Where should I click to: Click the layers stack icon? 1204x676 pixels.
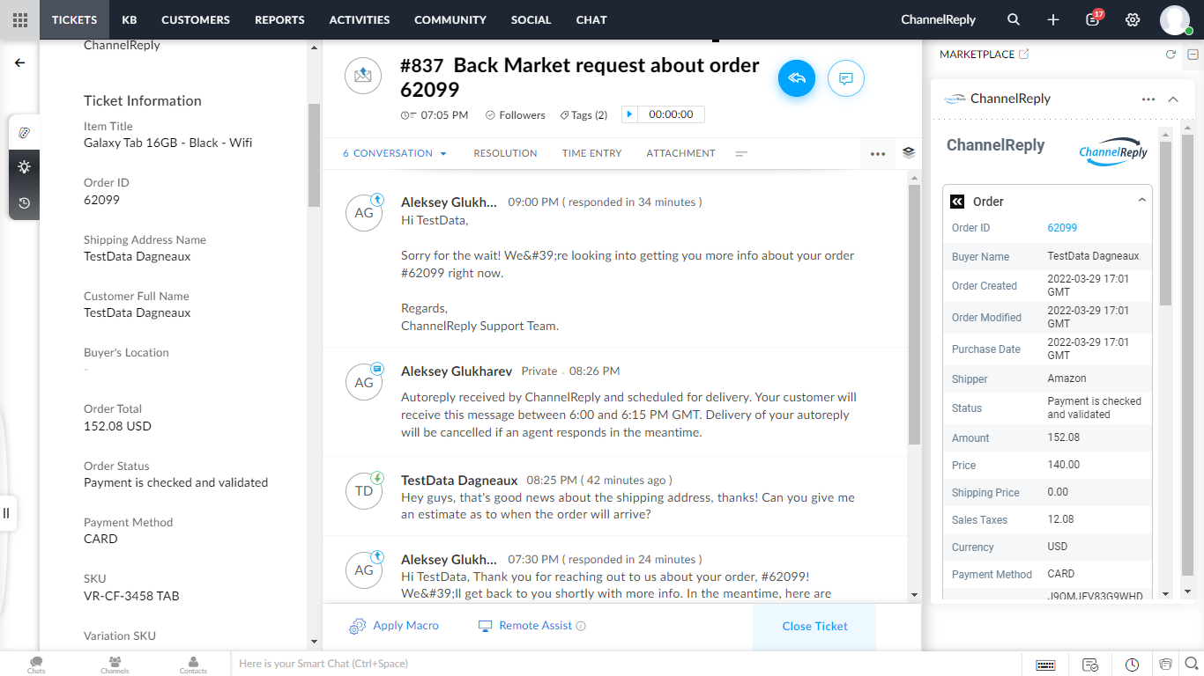tap(909, 152)
